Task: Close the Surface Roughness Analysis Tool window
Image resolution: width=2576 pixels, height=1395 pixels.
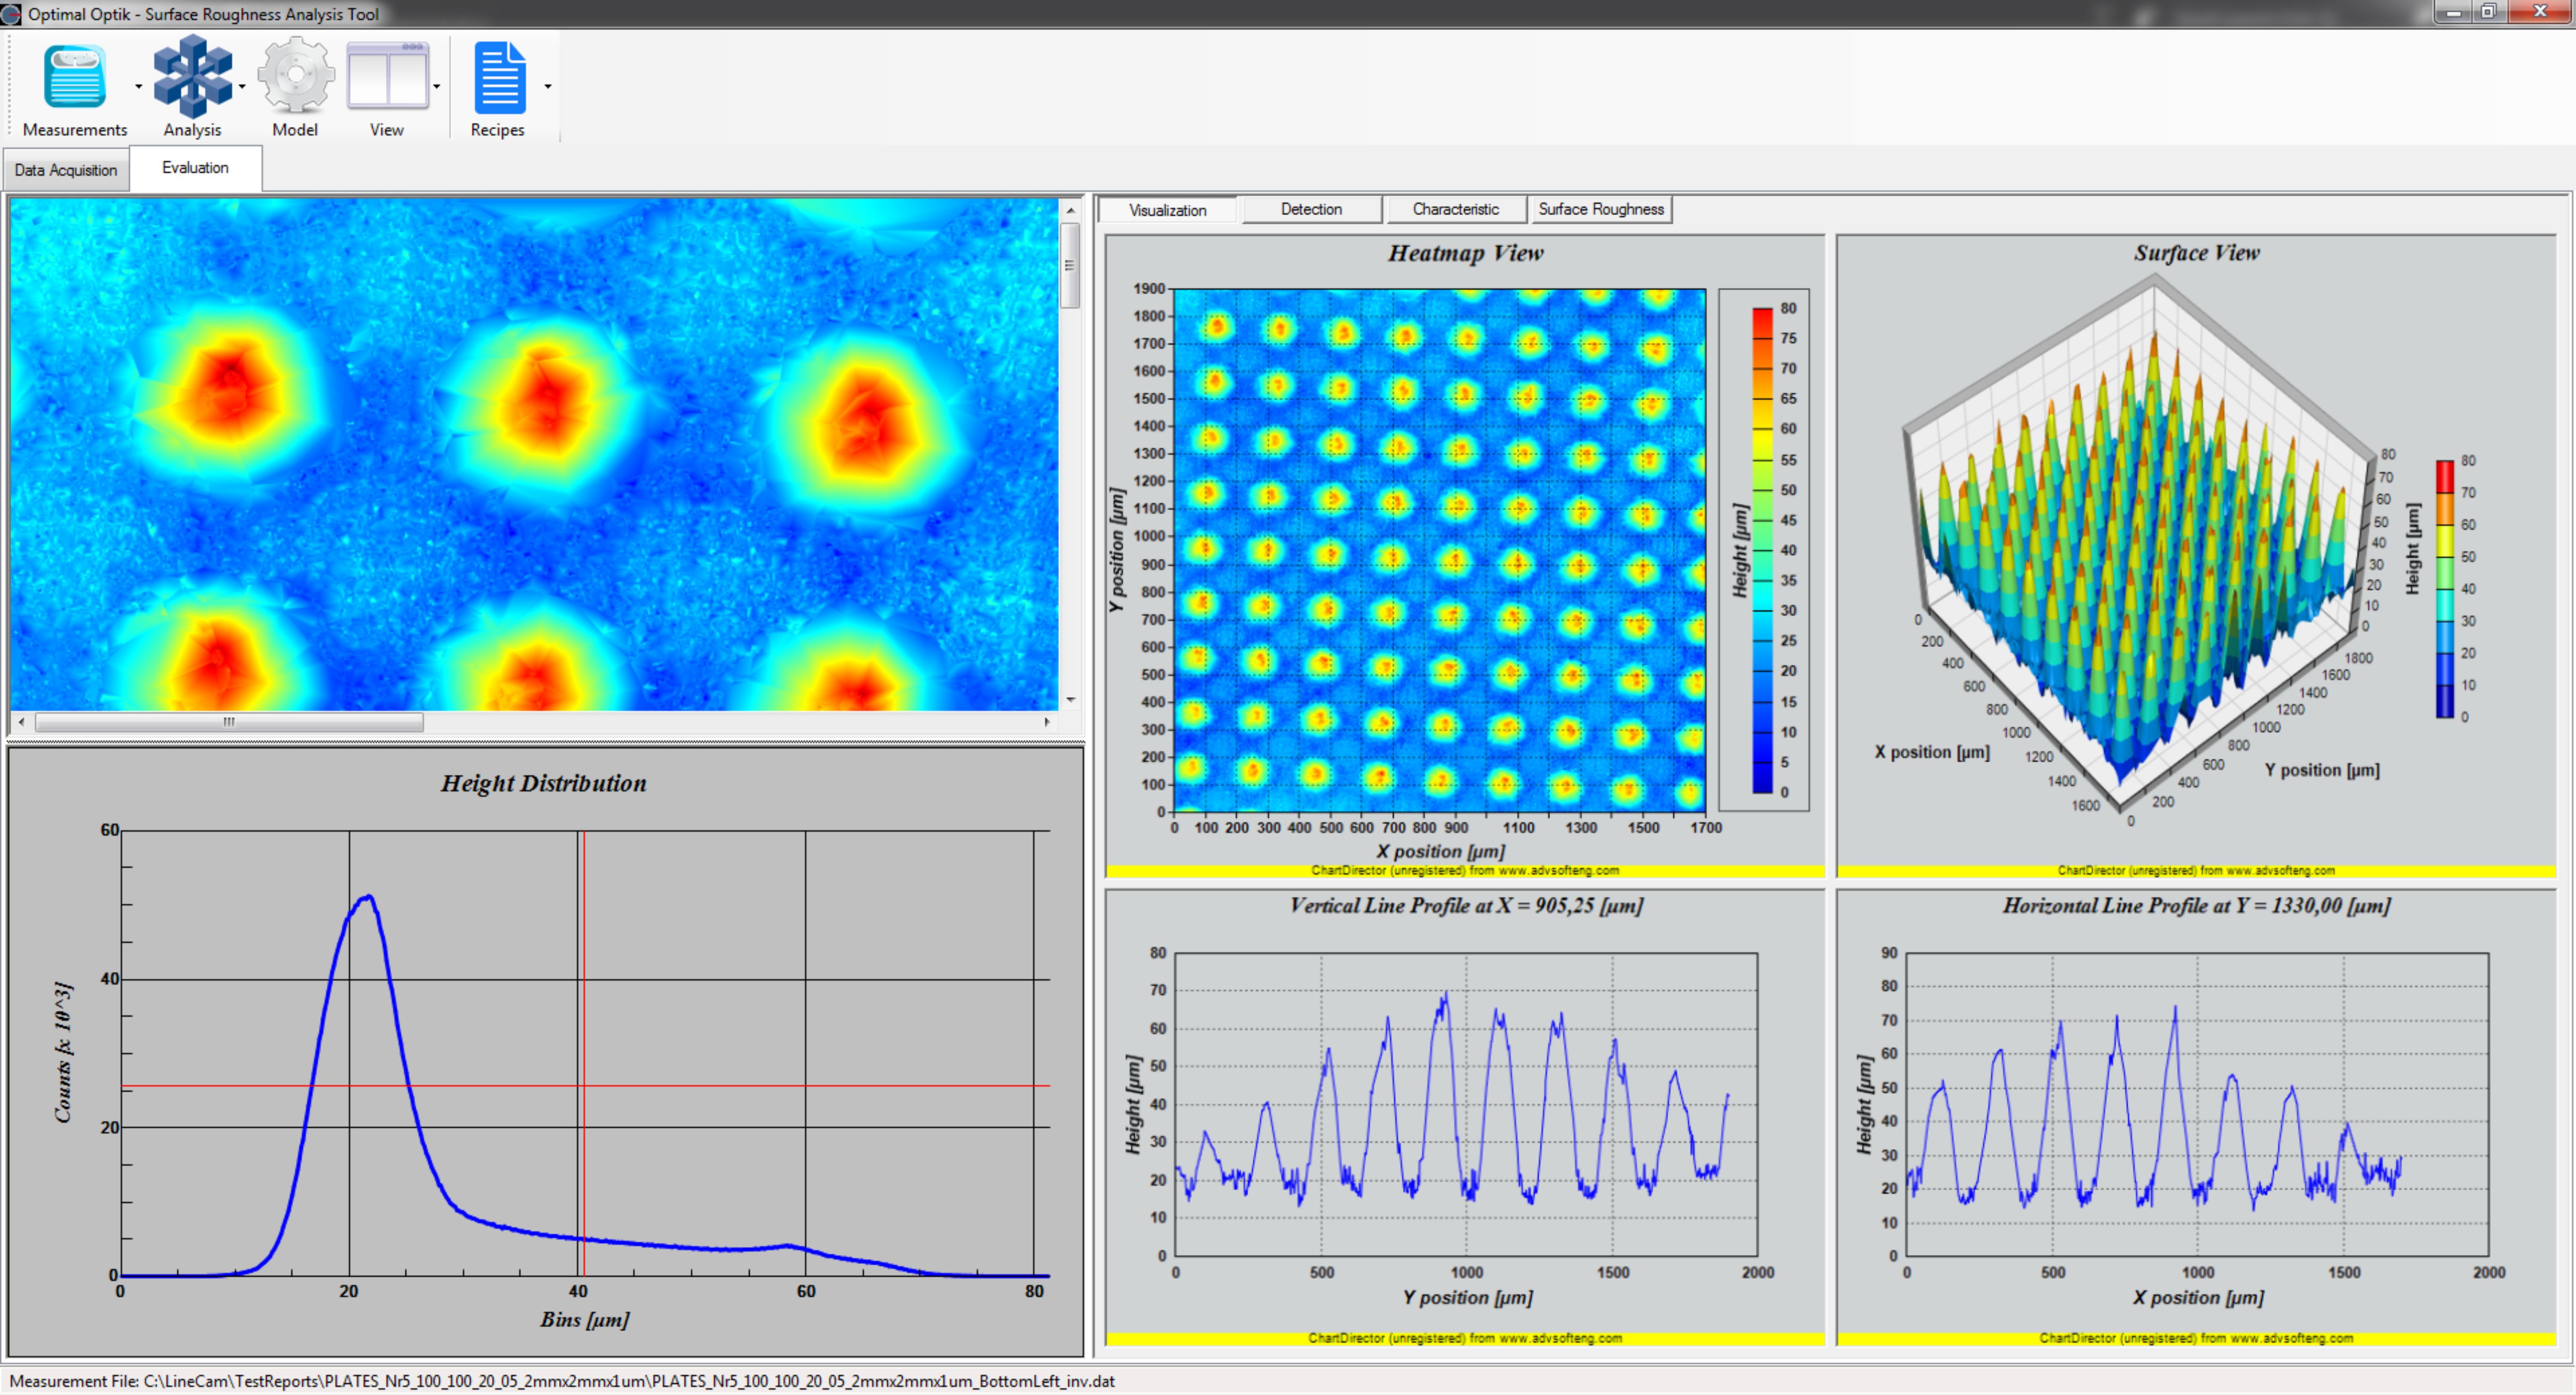Action: tap(2539, 12)
